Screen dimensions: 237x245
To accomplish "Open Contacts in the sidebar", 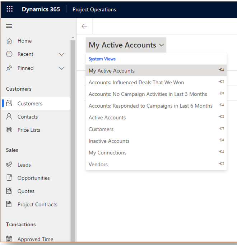I will click(36, 117).
